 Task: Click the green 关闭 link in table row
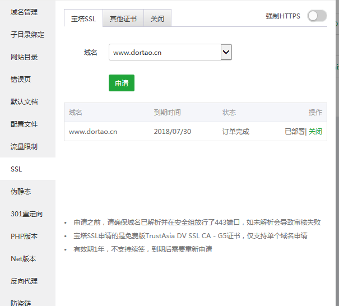point(315,132)
